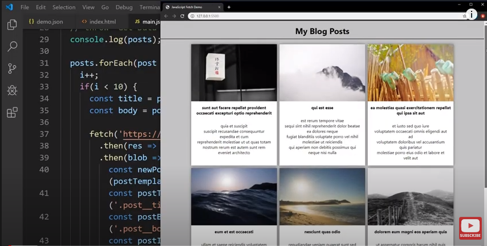Click line number 37 in the gutter
Screen dimensions: 487x246
coord(44,134)
